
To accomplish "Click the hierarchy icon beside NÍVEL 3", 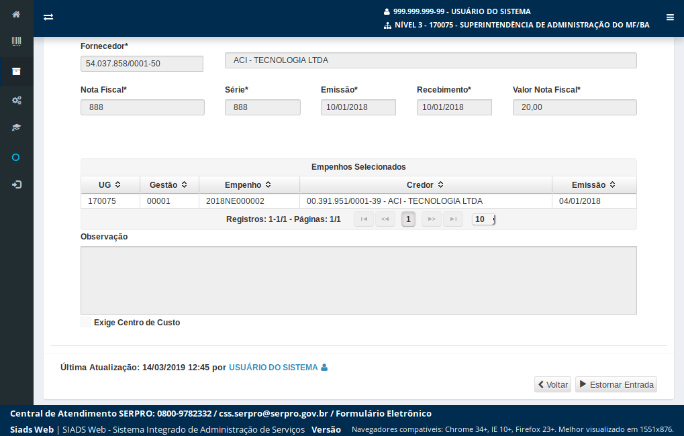I will tap(387, 25).
